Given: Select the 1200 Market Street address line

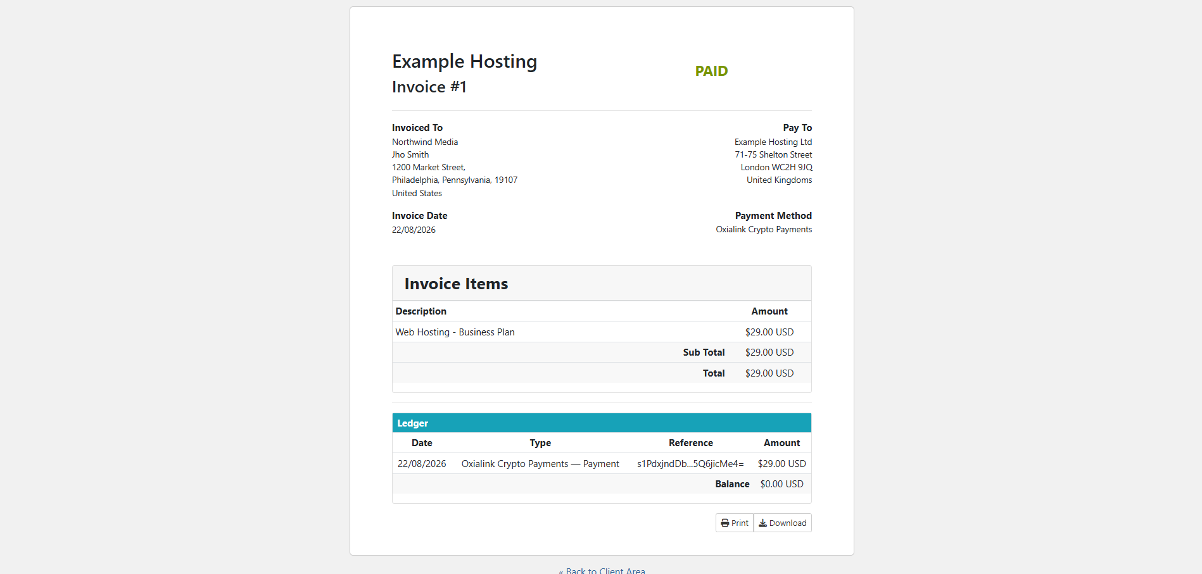Looking at the screenshot, I should [x=429, y=167].
